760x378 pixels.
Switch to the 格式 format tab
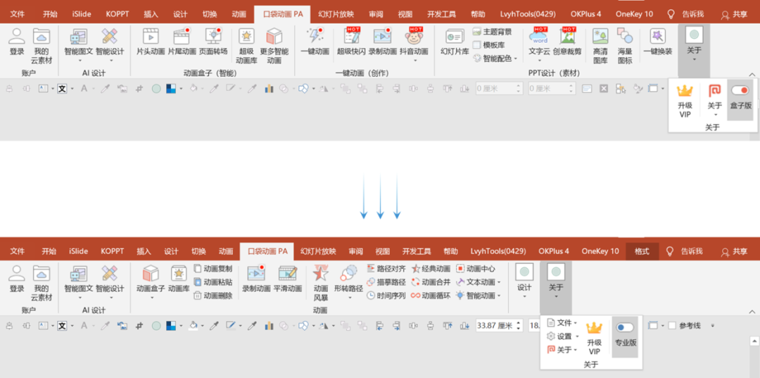[x=642, y=251]
